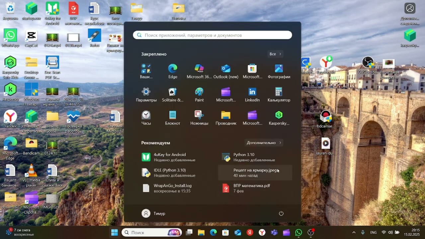
Task: Select 0130.mp4 video file on desktop
Action: point(73,39)
